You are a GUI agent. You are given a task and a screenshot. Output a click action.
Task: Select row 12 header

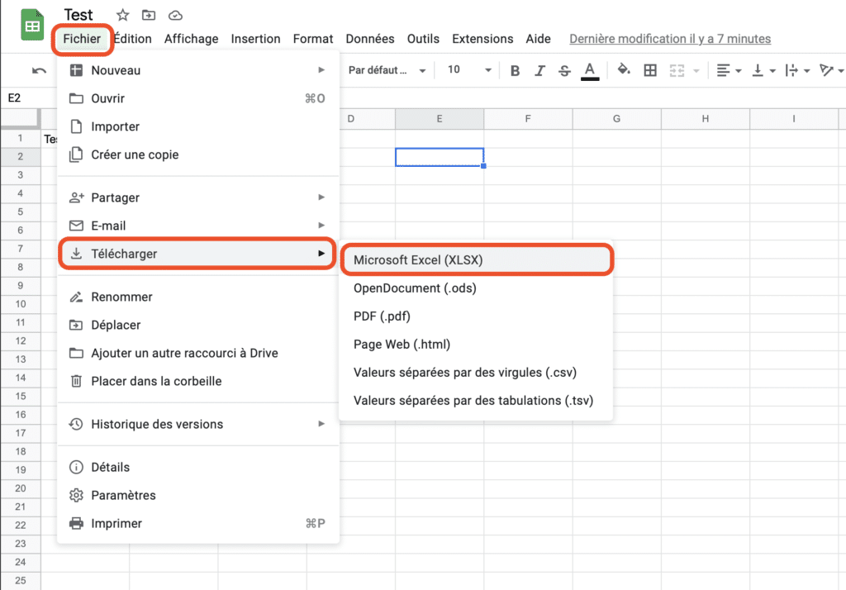click(x=21, y=341)
